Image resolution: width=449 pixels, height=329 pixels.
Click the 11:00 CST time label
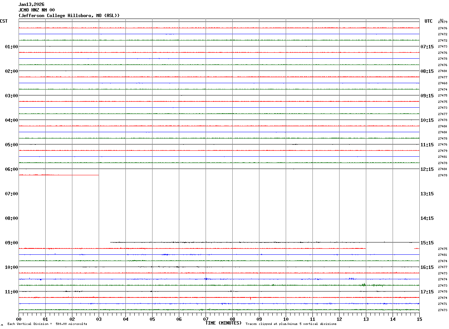click(x=12, y=292)
